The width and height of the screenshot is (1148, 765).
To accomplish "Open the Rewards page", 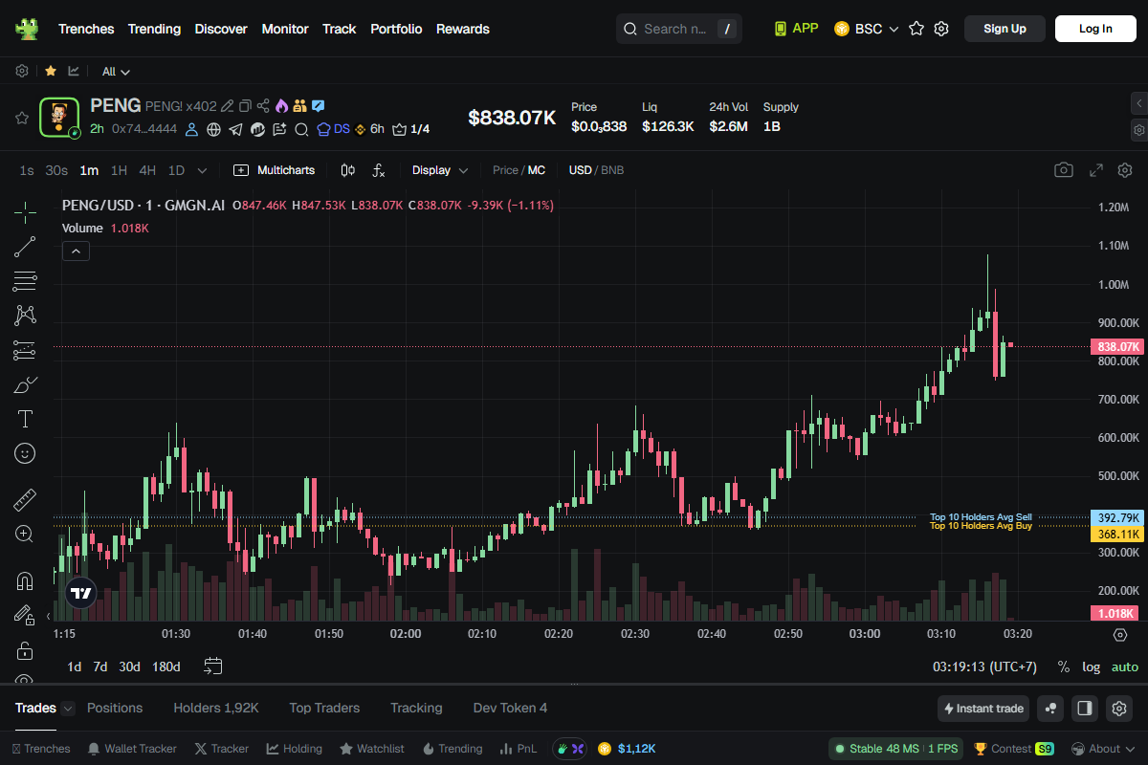I will [x=463, y=29].
